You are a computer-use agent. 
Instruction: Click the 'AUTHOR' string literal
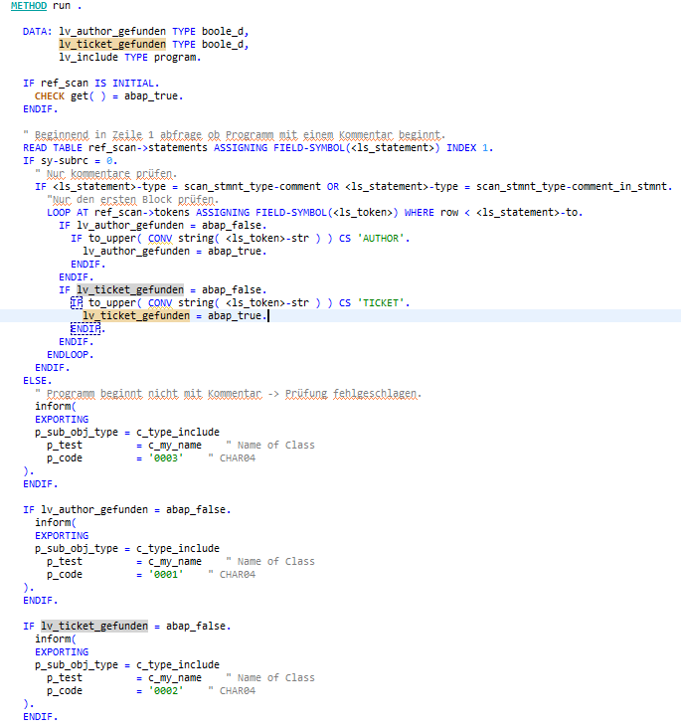[381, 239]
